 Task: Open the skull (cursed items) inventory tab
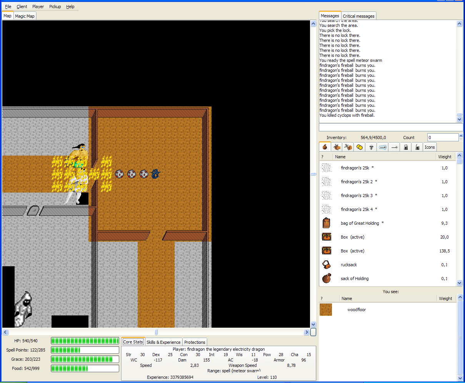pyautogui.click(x=371, y=147)
